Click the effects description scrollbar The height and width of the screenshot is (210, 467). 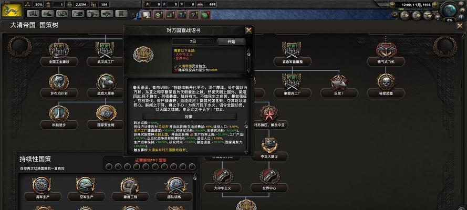click(x=246, y=136)
